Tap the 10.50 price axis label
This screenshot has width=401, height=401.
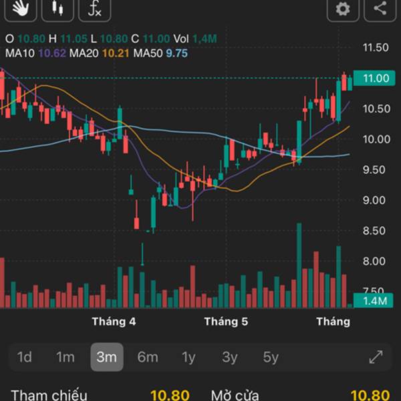point(376,109)
